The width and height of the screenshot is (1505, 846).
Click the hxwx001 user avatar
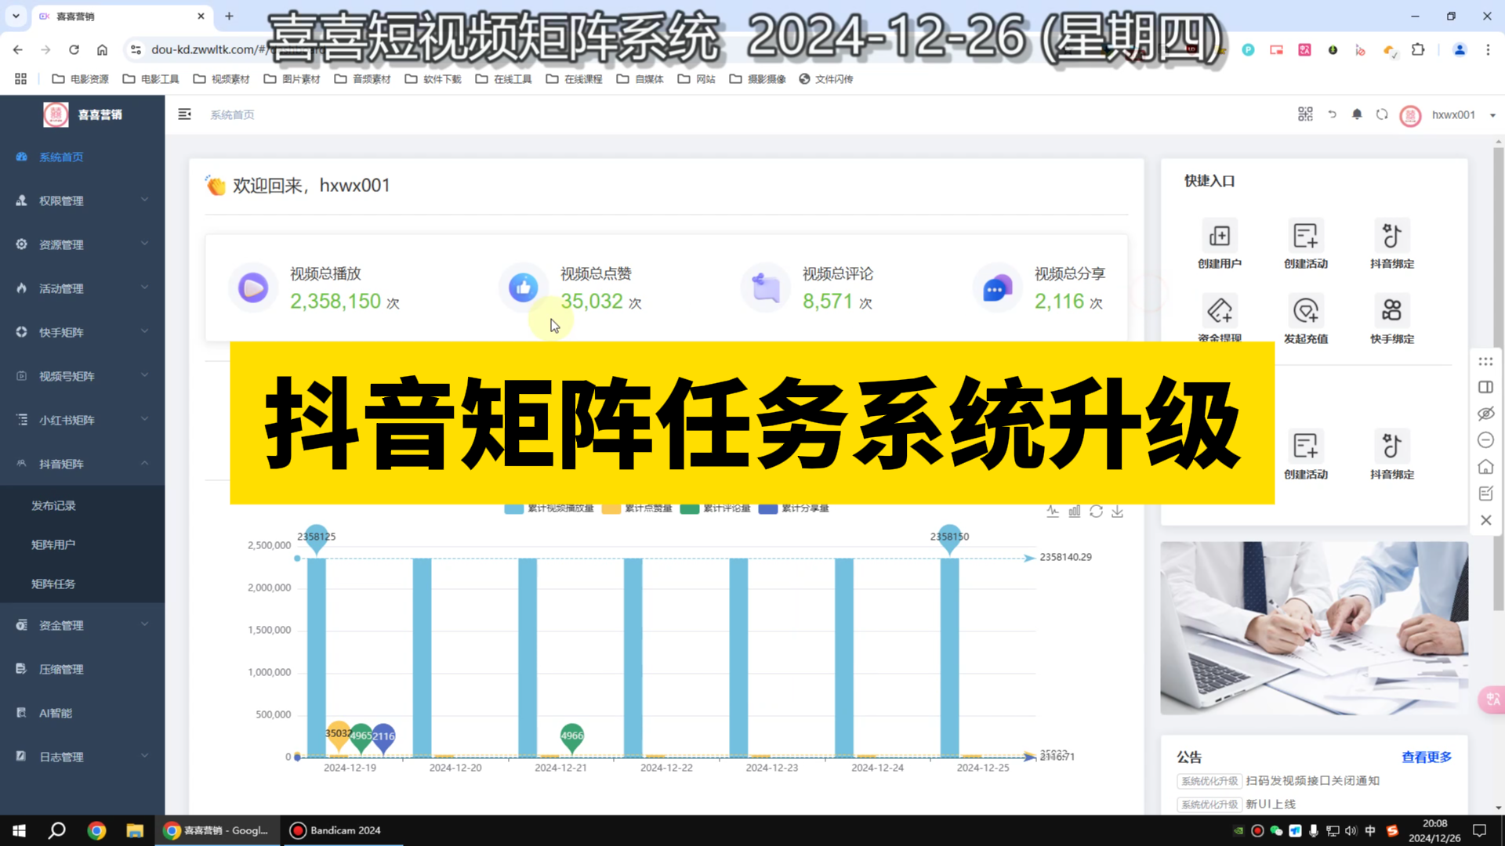pyautogui.click(x=1410, y=115)
